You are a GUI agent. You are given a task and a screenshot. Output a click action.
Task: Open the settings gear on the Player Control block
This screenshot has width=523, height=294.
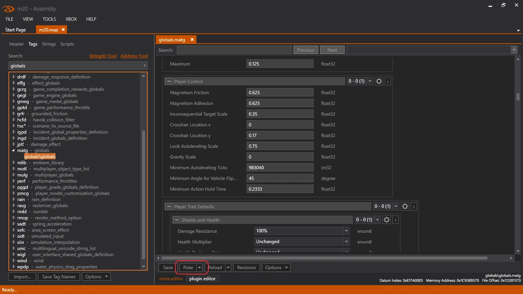[379, 81]
